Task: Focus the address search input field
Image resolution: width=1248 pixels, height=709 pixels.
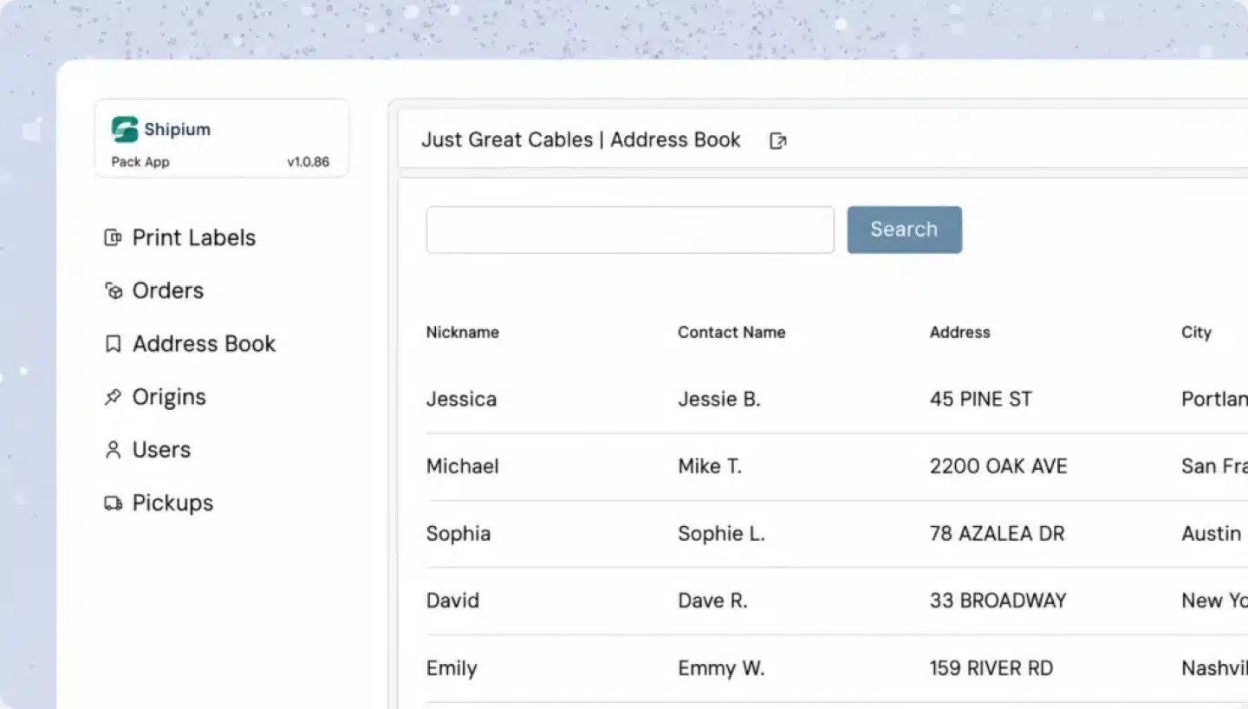Action: pos(630,230)
